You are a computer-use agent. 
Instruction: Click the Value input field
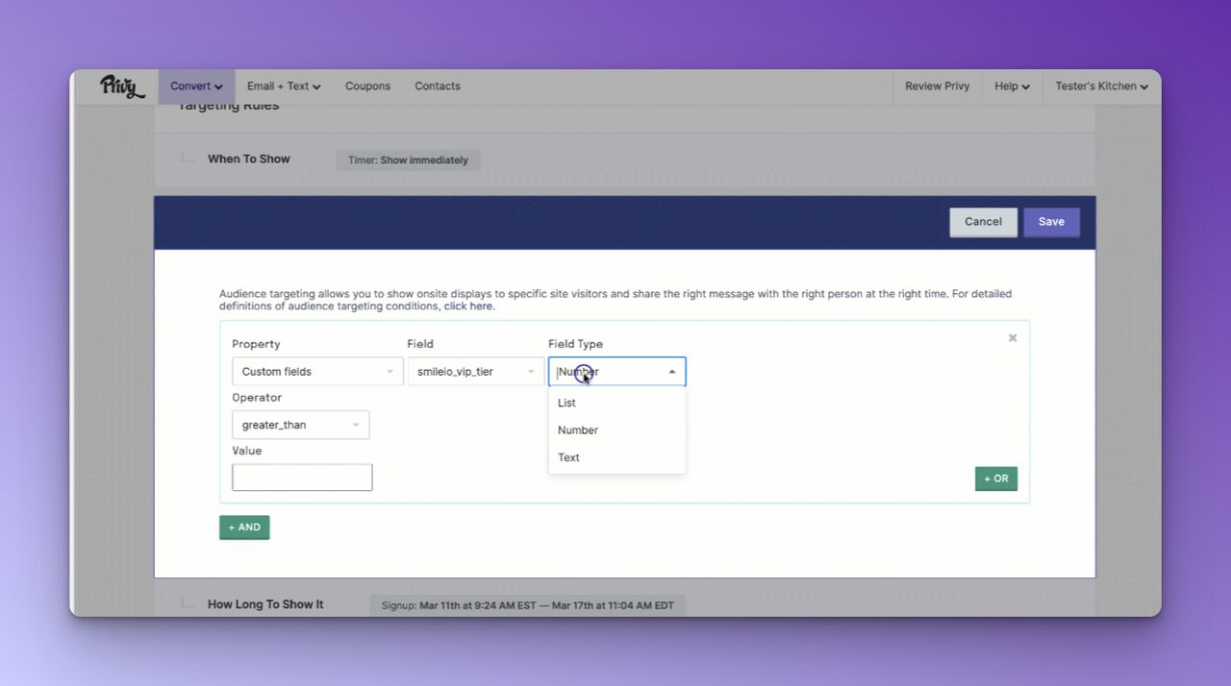pos(302,478)
